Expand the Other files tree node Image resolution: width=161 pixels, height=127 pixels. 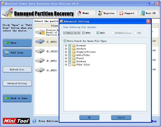point(66,65)
